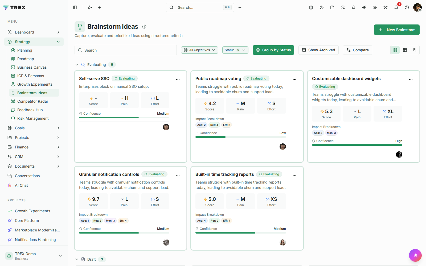Viewport: 426px width, 266px height.
Task: Click the New Brainstorm button
Action: [397, 30]
